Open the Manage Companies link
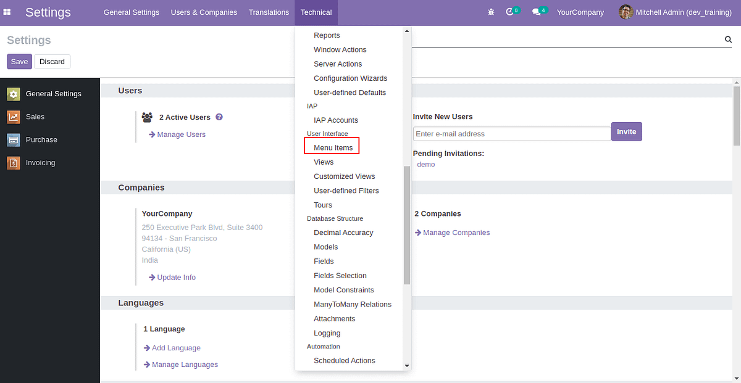741x383 pixels. click(x=457, y=233)
